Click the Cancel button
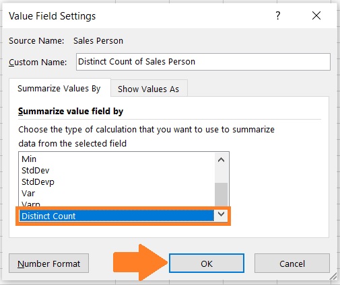This screenshot has width=340, height=285. pyautogui.click(x=292, y=263)
